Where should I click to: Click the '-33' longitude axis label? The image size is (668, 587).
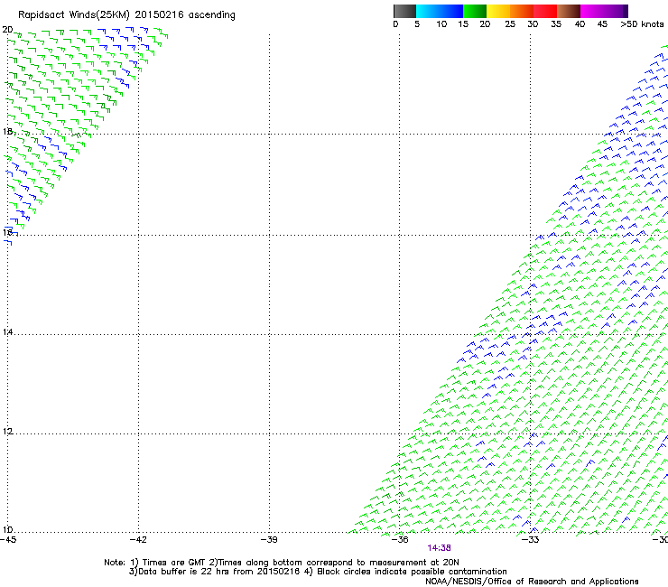(531, 540)
